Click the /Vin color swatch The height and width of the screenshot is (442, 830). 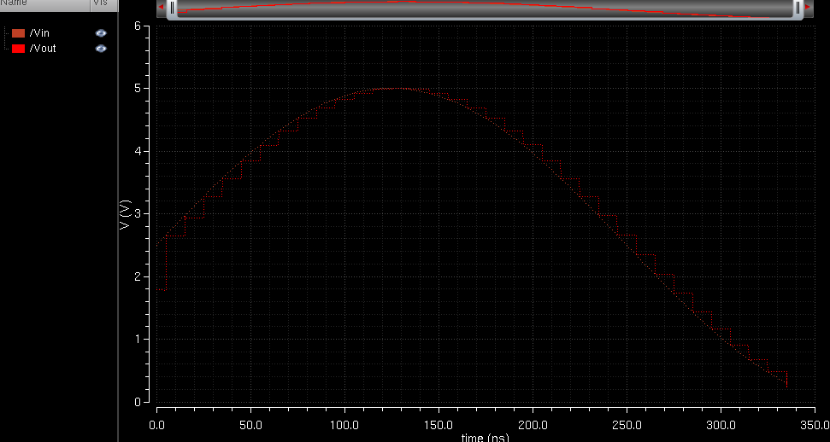coord(18,33)
